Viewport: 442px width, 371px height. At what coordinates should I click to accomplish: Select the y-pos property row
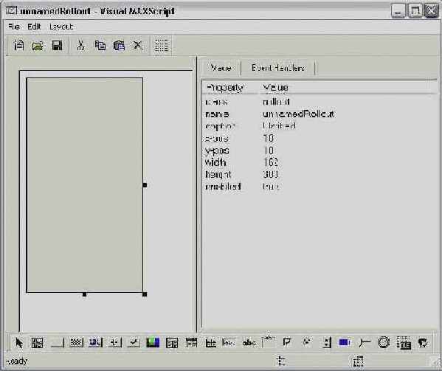320,150
